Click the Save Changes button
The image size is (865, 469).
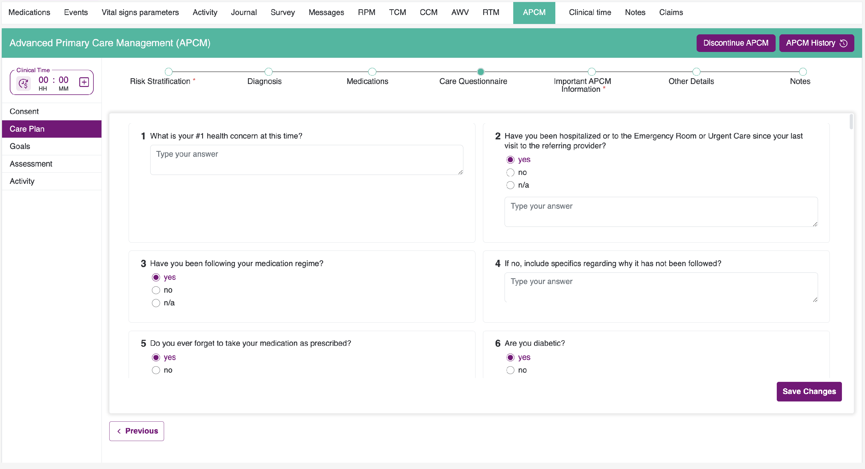pos(809,391)
